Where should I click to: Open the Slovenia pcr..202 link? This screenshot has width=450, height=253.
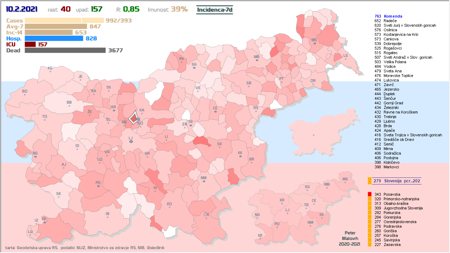tap(397, 181)
